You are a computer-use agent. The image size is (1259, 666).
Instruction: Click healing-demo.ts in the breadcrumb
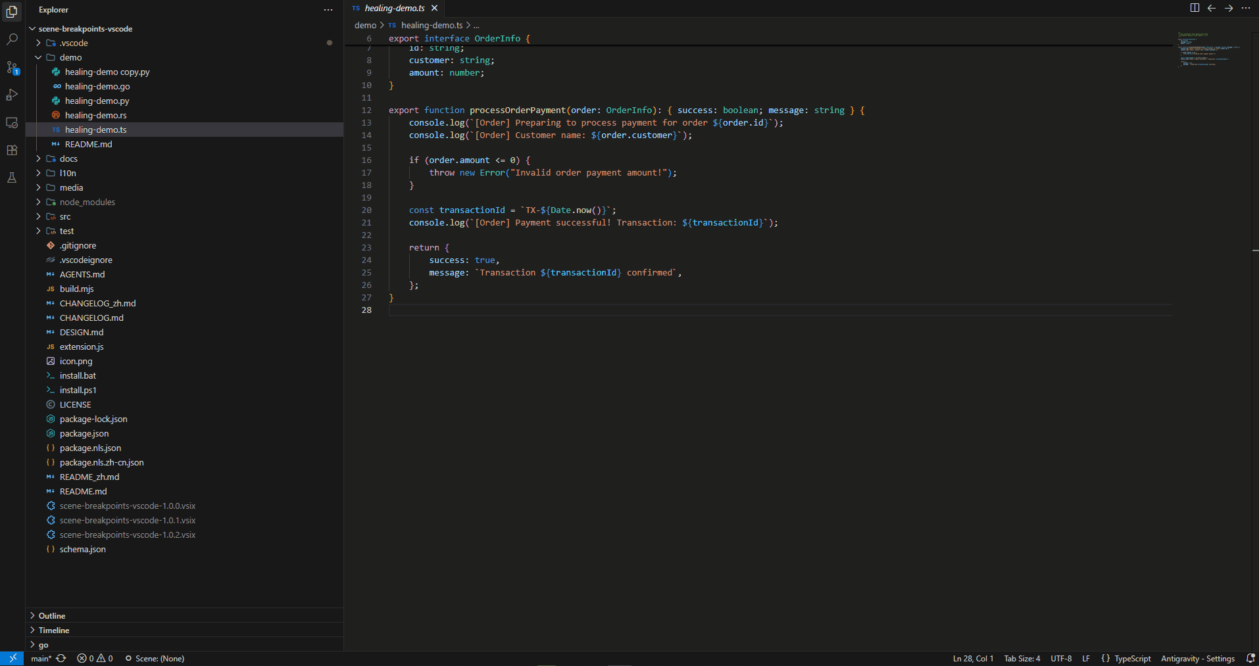click(432, 25)
